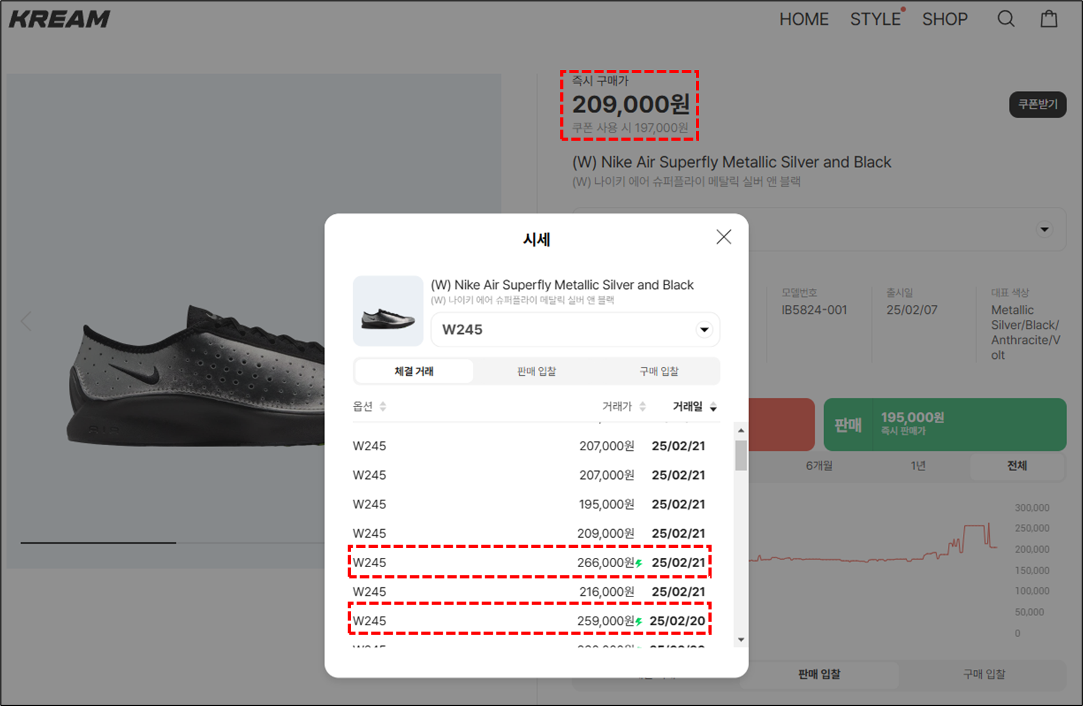
Task: Close the 시세 popup with X
Action: click(723, 237)
